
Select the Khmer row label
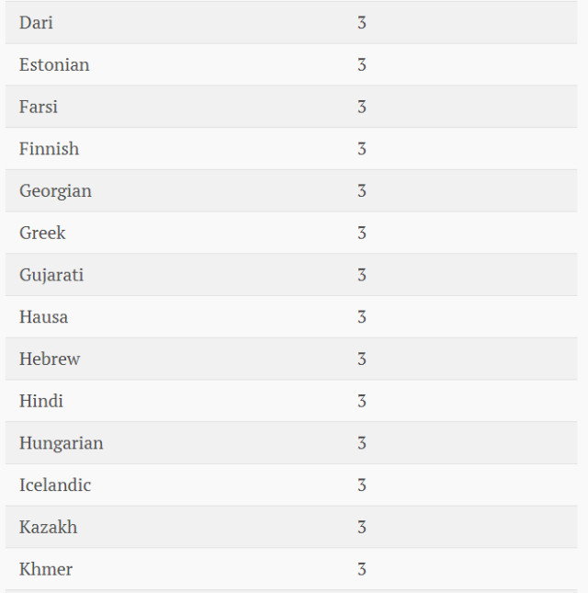tap(46, 569)
